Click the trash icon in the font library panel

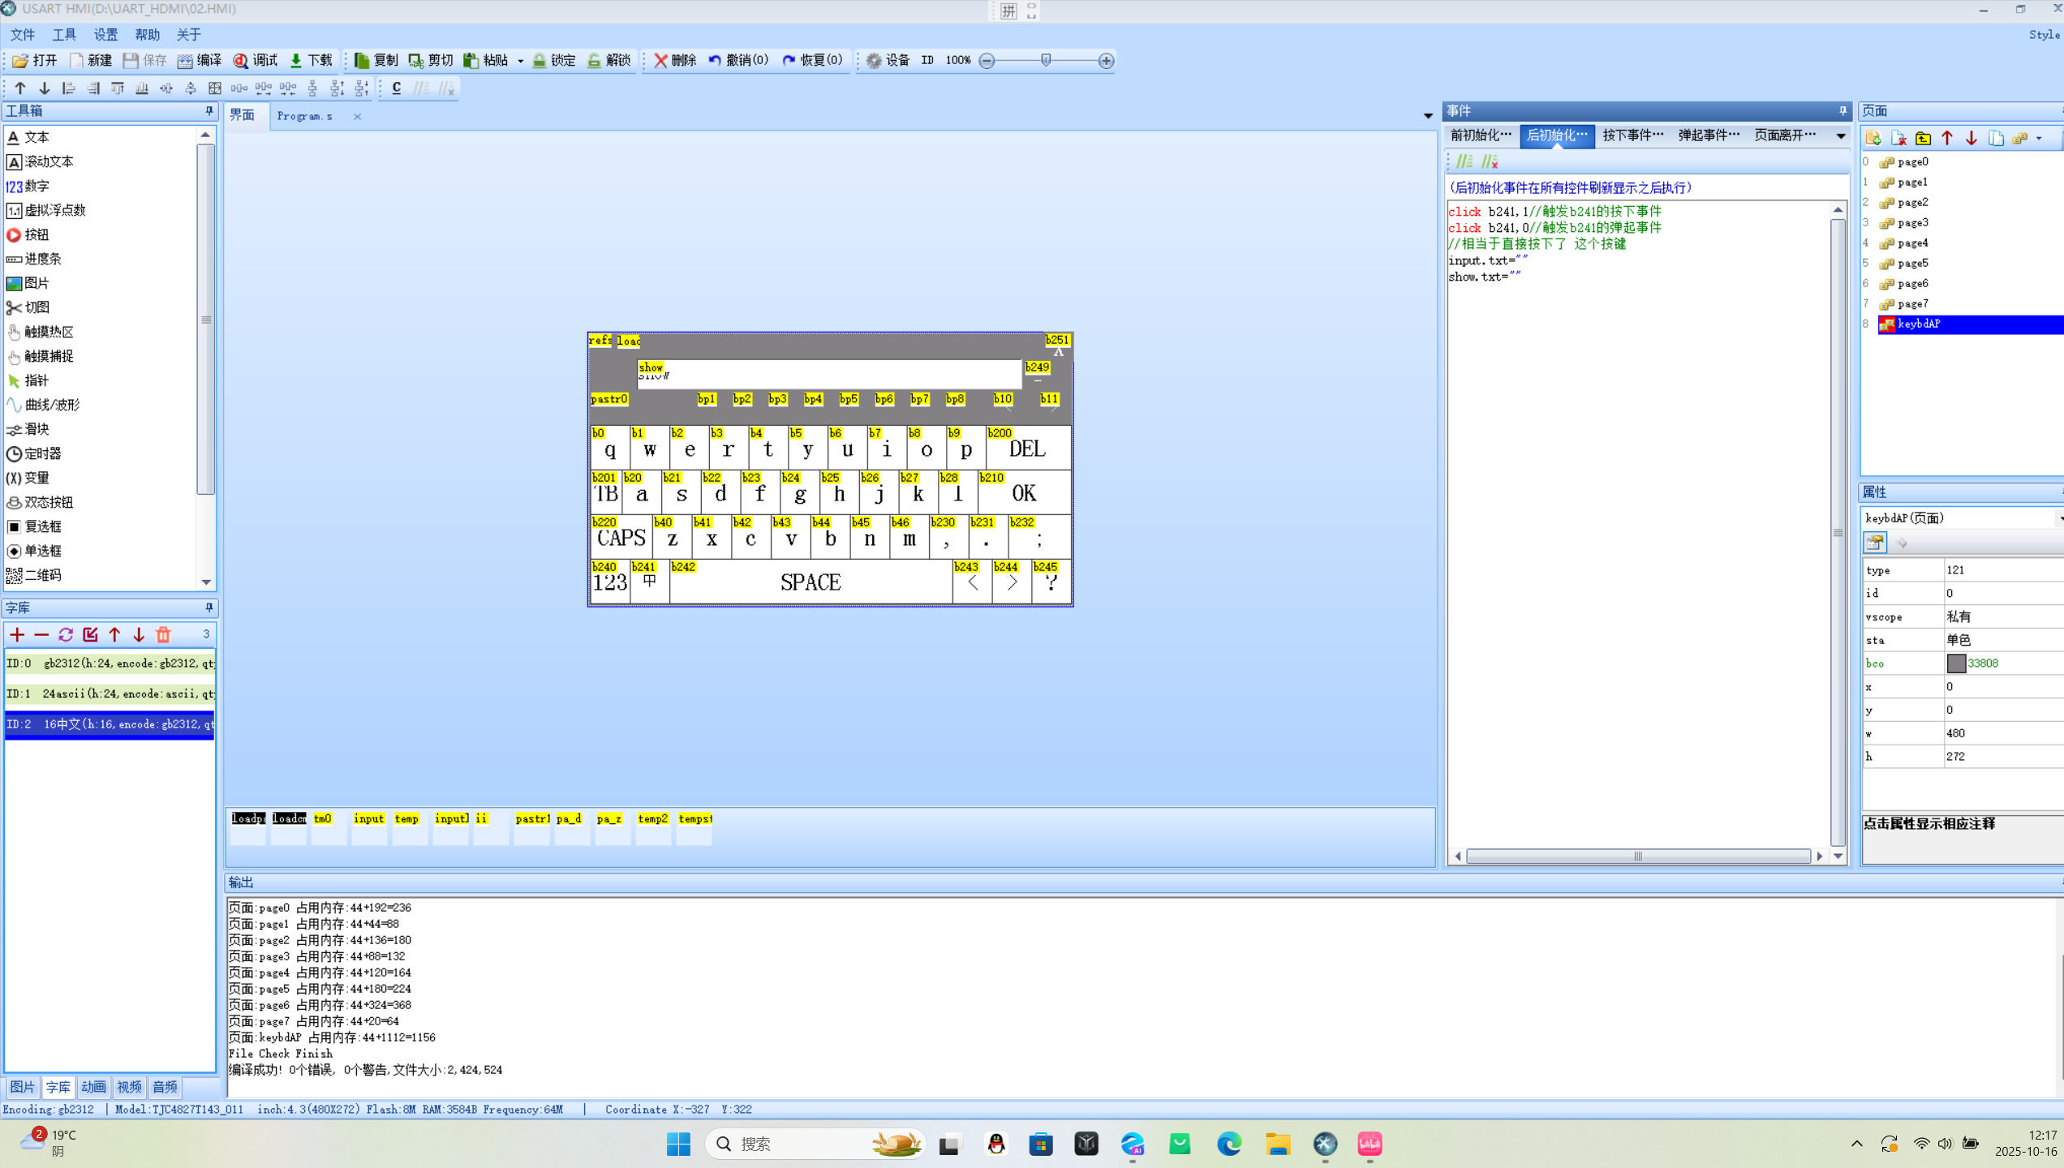pyautogui.click(x=163, y=634)
